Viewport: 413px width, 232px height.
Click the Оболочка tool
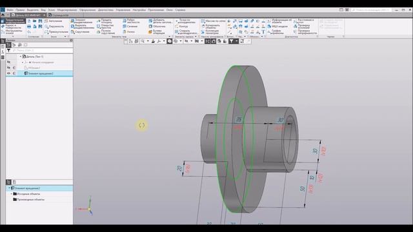tap(157, 26)
